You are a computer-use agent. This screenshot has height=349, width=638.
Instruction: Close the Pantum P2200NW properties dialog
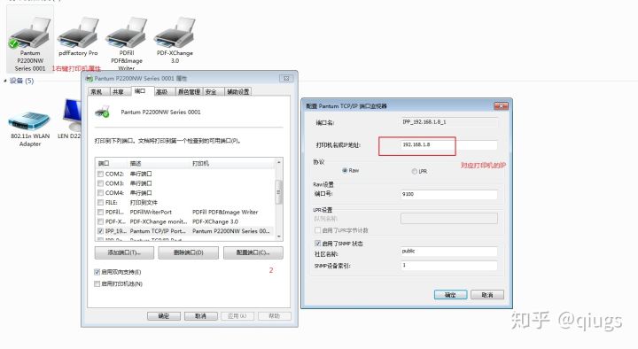[286, 78]
